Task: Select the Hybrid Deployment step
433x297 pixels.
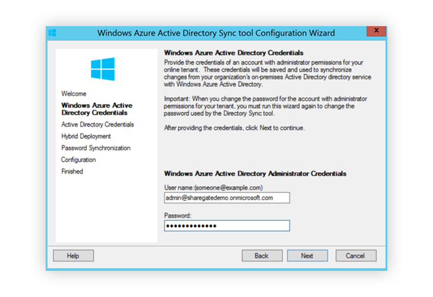Action: (x=86, y=137)
